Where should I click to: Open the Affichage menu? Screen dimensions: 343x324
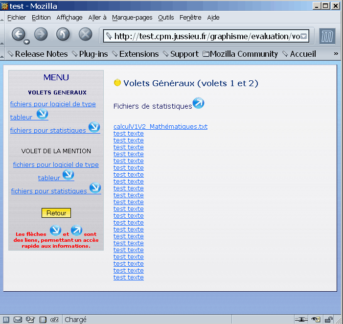tap(69, 18)
